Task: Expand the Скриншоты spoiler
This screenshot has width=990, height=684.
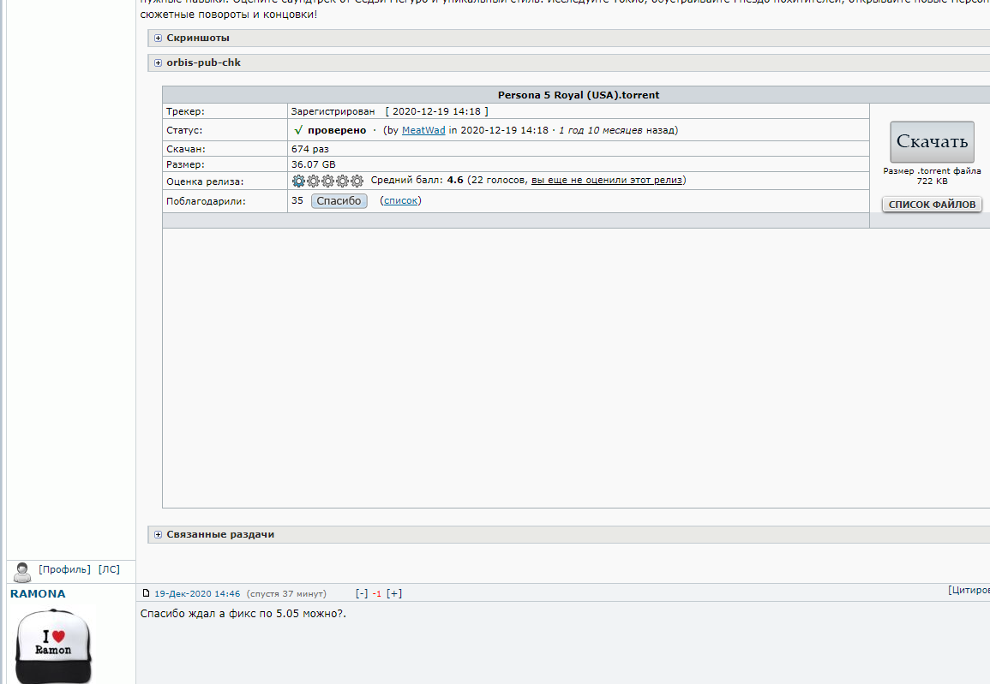Action: [198, 38]
